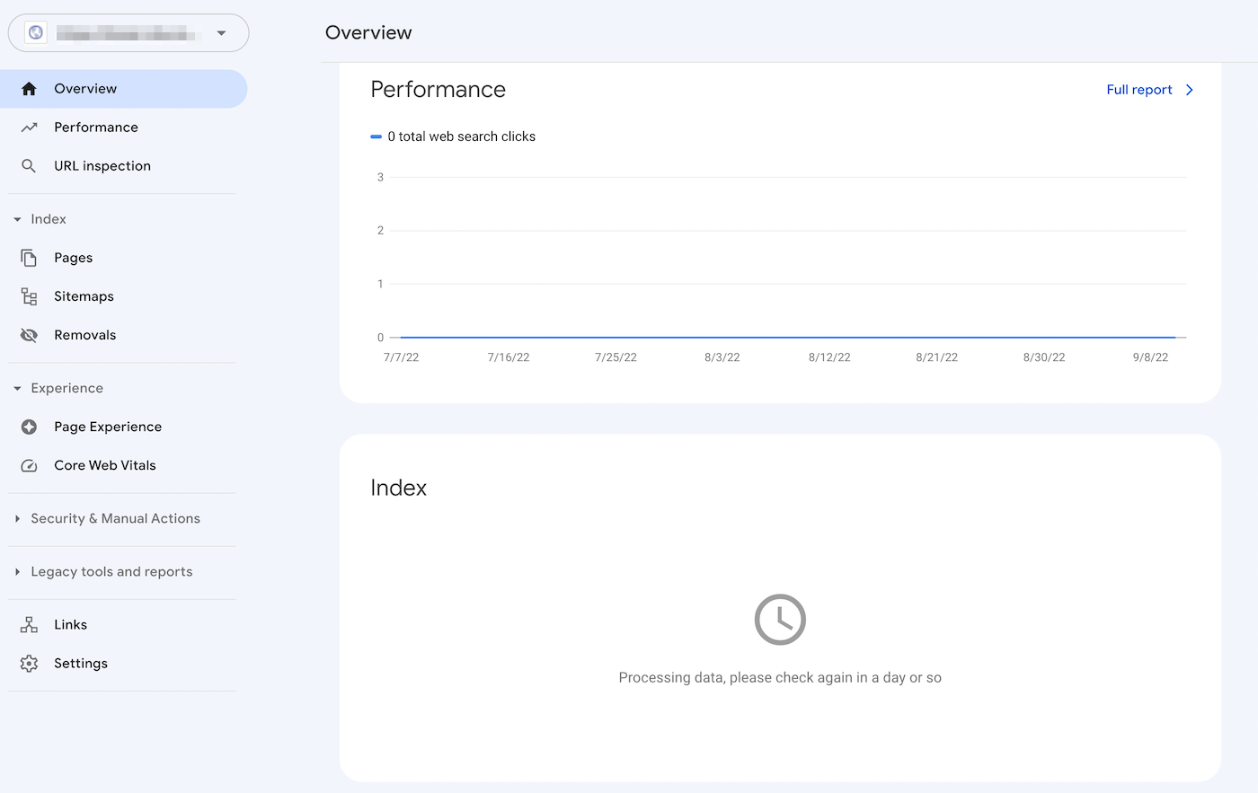Select the Pages icon in the sidebar
The image size is (1258, 793).
(x=29, y=258)
